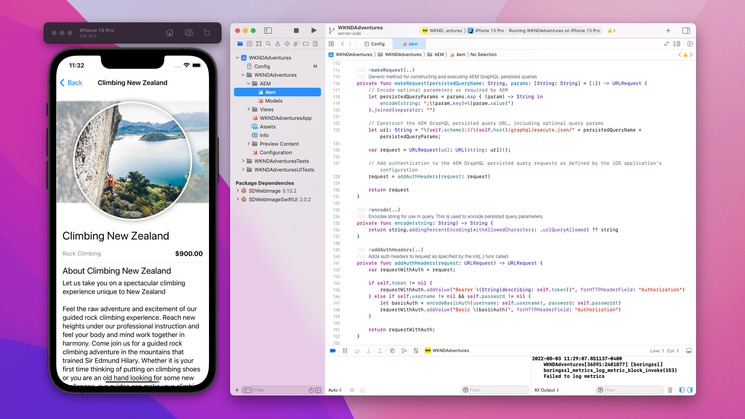The image size is (745, 419).
Task: Click the Home icon in Simulator toolbar
Action: tap(169, 33)
